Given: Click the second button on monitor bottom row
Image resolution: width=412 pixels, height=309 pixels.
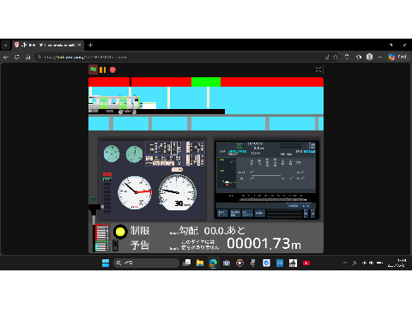Looking at the screenshot, I should [235, 213].
